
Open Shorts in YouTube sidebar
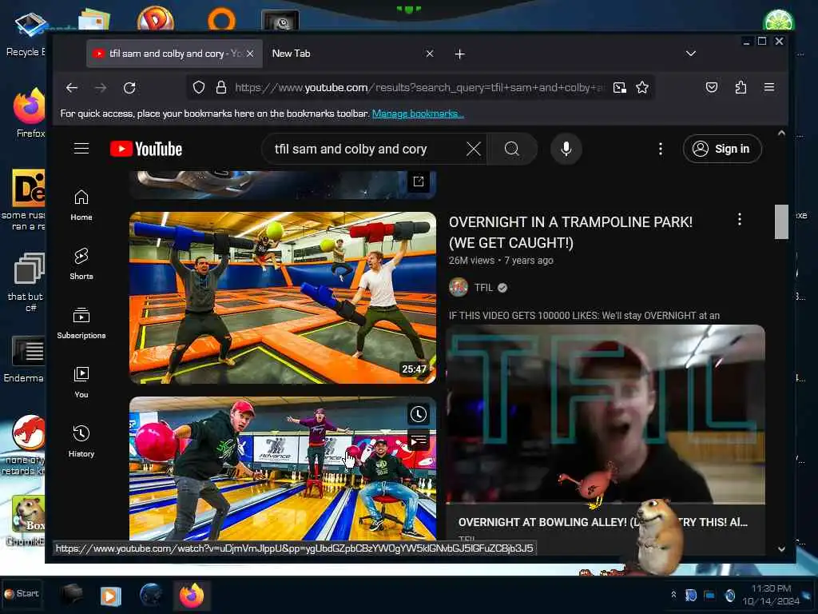tap(81, 264)
